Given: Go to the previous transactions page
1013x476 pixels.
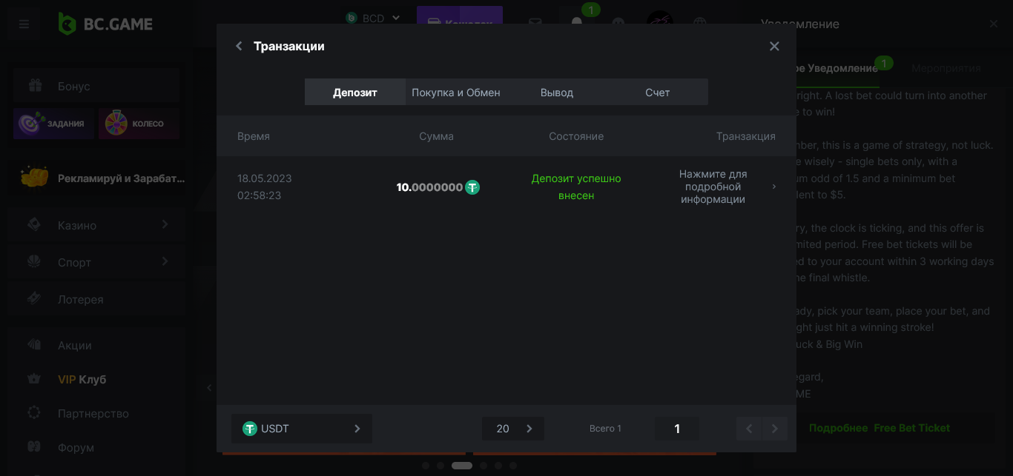Looking at the screenshot, I should [749, 429].
